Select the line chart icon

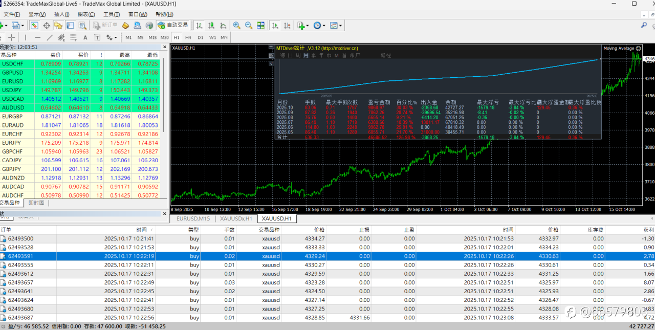tap(223, 25)
